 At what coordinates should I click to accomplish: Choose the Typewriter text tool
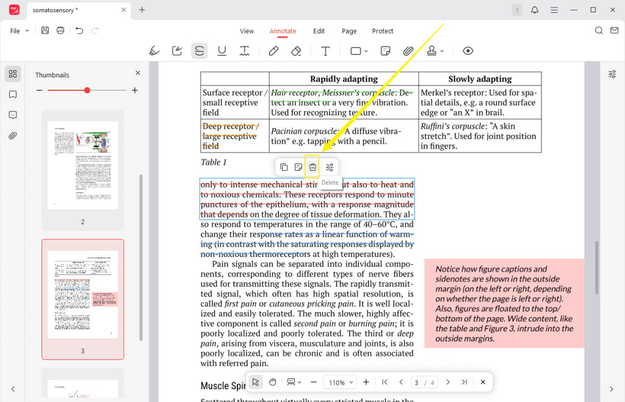tap(325, 51)
